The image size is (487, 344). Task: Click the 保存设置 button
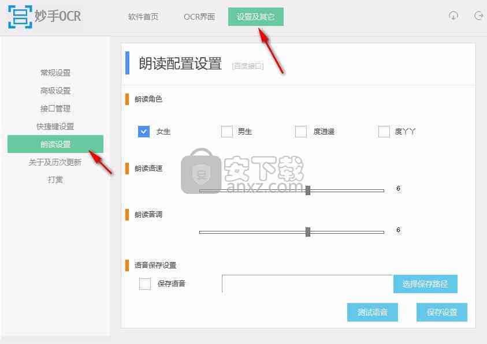(x=442, y=312)
